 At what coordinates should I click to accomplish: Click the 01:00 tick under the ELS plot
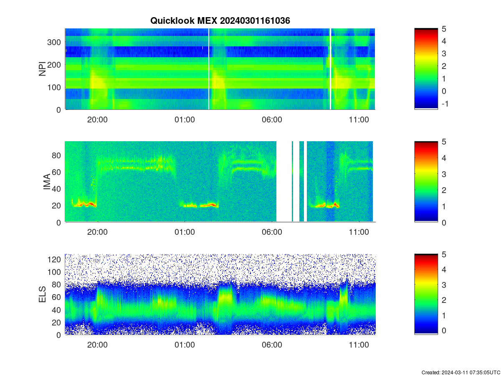[185, 345]
